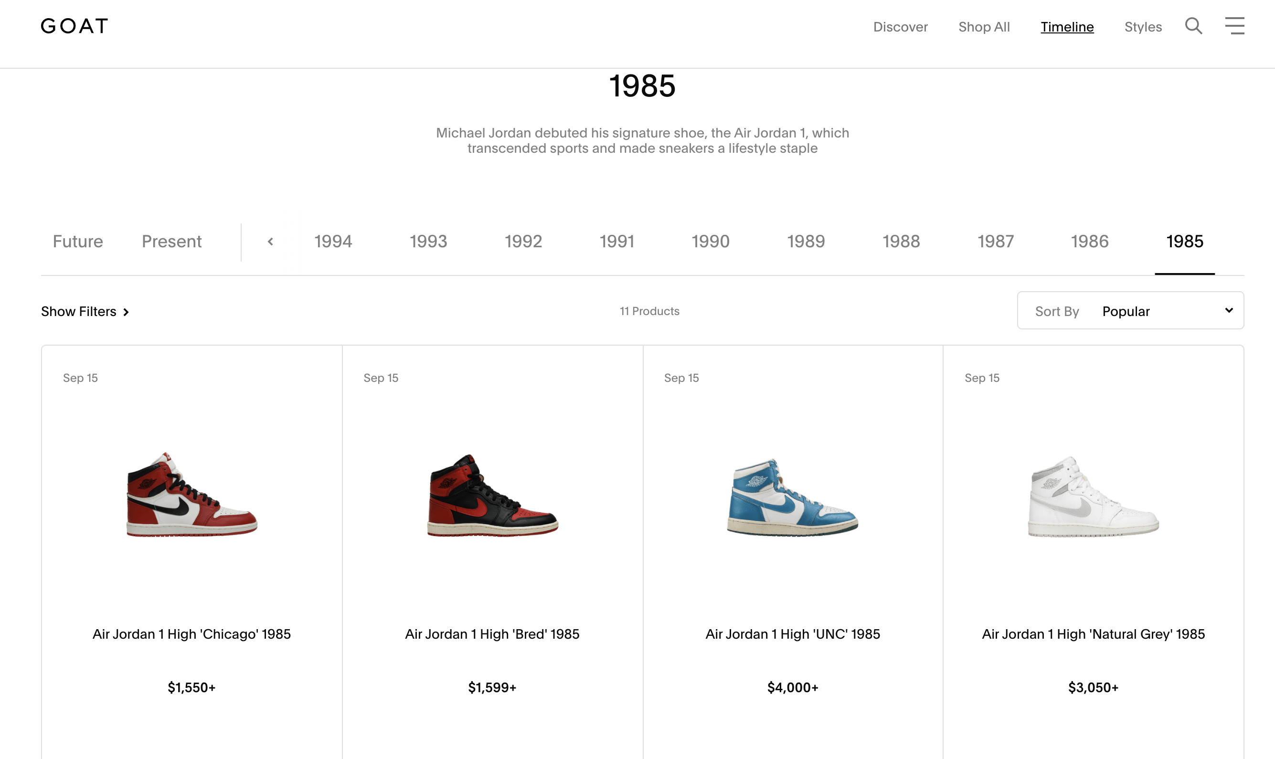This screenshot has height=759, width=1275.
Task: Select the 1986 year tab
Action: [x=1089, y=242]
